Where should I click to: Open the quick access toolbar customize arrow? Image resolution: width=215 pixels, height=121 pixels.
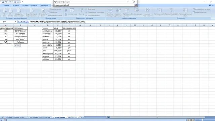23,2
